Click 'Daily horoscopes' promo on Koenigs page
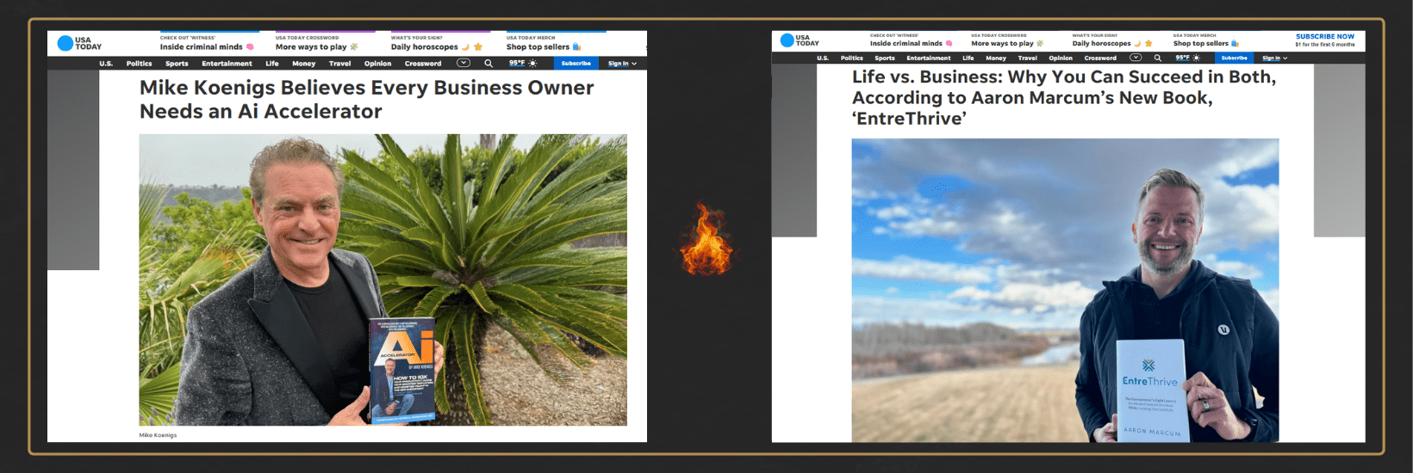 point(437,43)
